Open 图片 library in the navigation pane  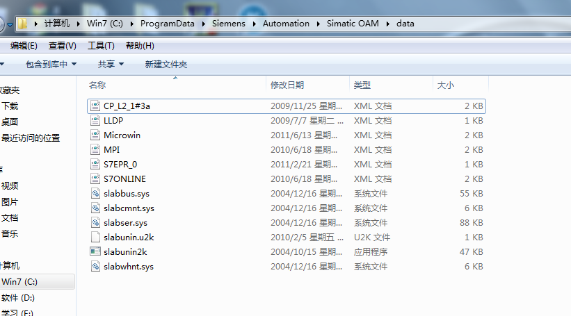coord(10,202)
